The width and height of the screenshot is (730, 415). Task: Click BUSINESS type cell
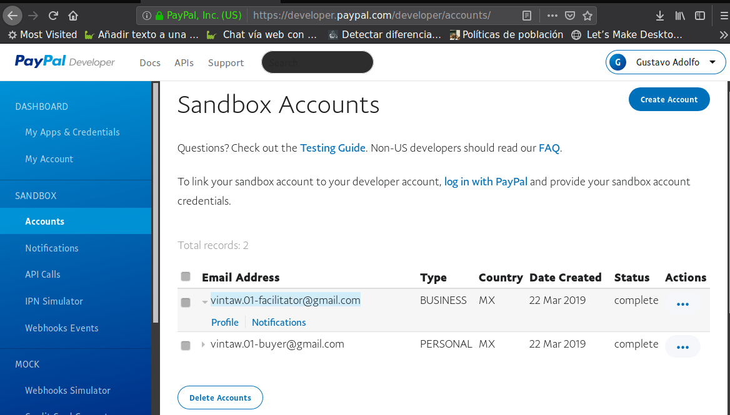pos(443,300)
